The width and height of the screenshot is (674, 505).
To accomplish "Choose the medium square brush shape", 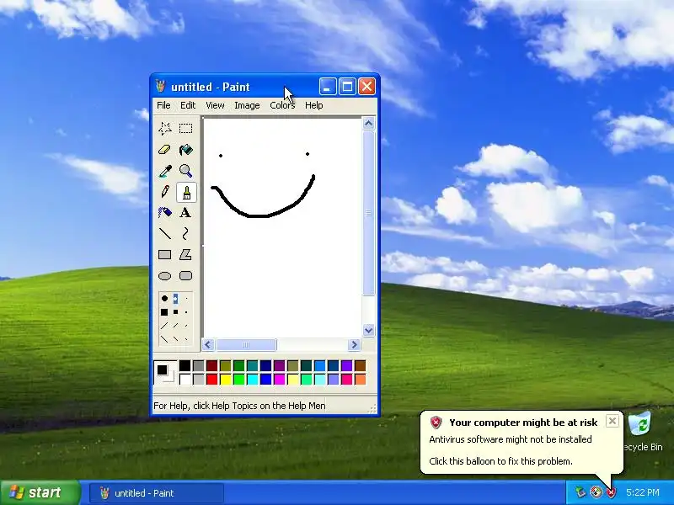I will [175, 312].
